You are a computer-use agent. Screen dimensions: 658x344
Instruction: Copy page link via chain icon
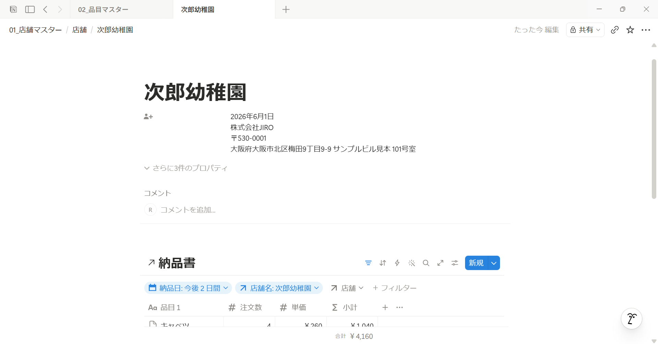[x=615, y=30]
